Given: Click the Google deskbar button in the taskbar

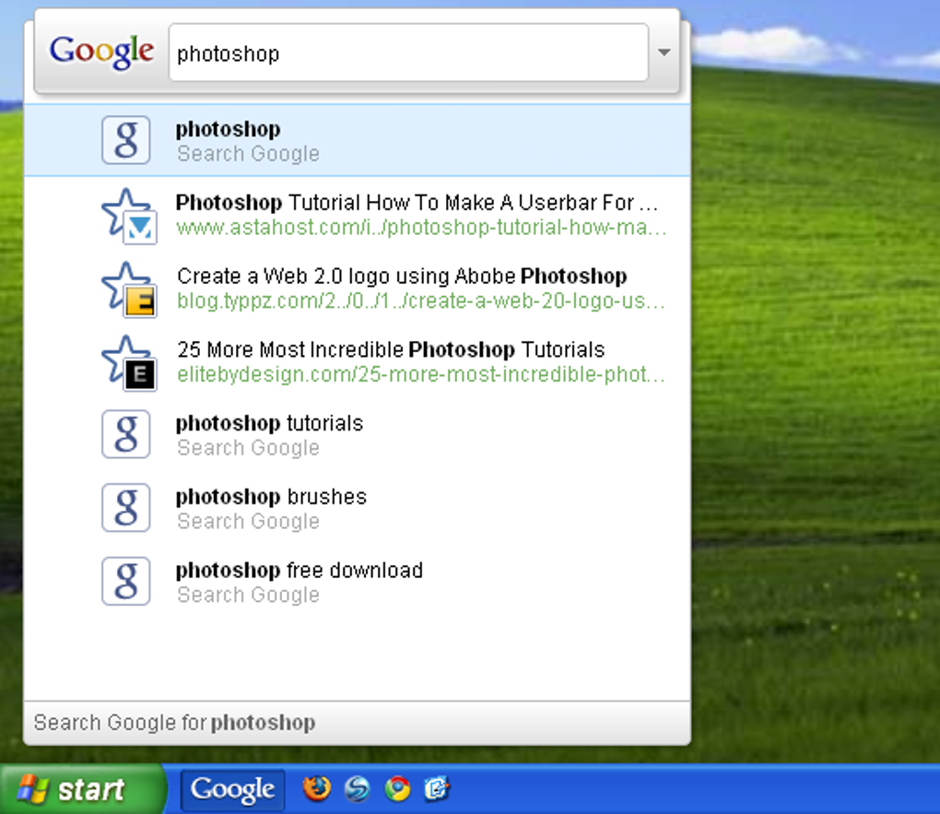Looking at the screenshot, I should [232, 789].
